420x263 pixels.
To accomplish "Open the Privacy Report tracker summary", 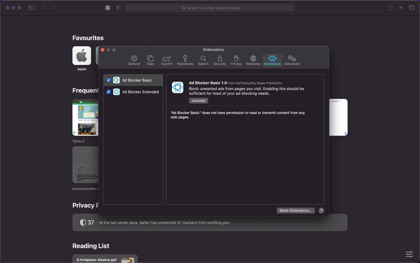I will 210,222.
